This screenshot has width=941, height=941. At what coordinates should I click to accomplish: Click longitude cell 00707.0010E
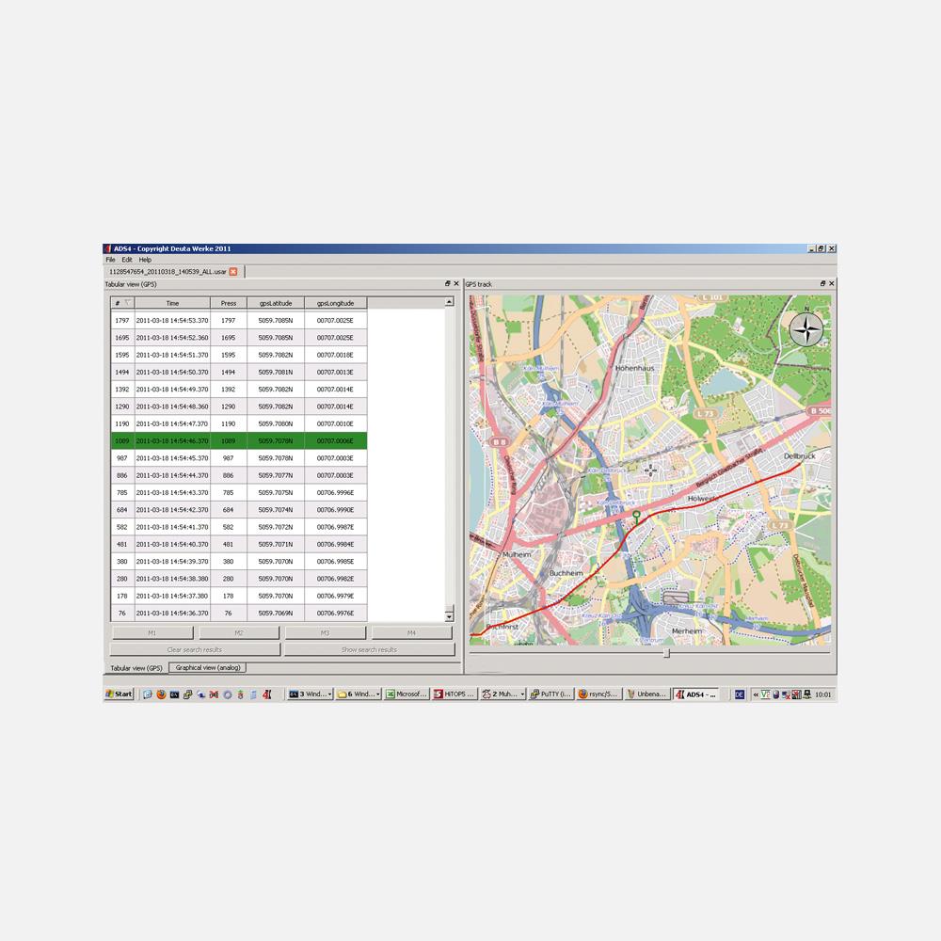pos(336,423)
